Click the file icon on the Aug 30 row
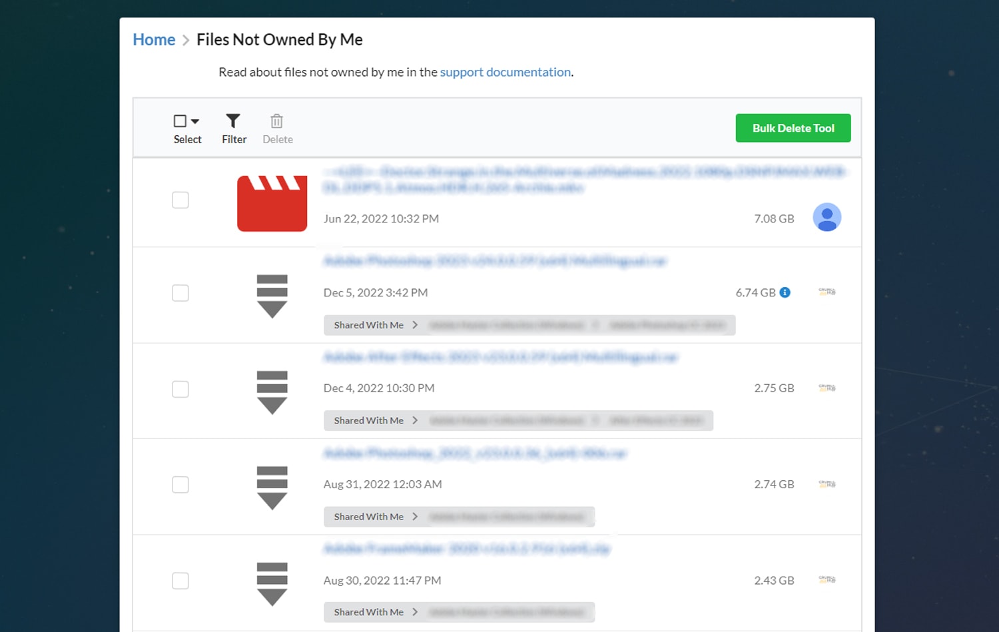This screenshot has height=632, width=999. click(x=272, y=583)
